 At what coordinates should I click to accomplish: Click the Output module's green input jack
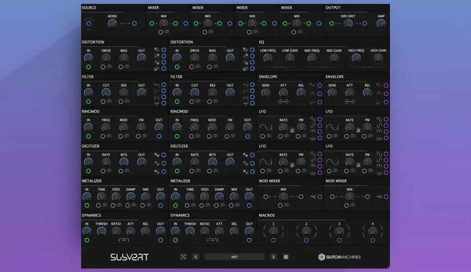331,24
